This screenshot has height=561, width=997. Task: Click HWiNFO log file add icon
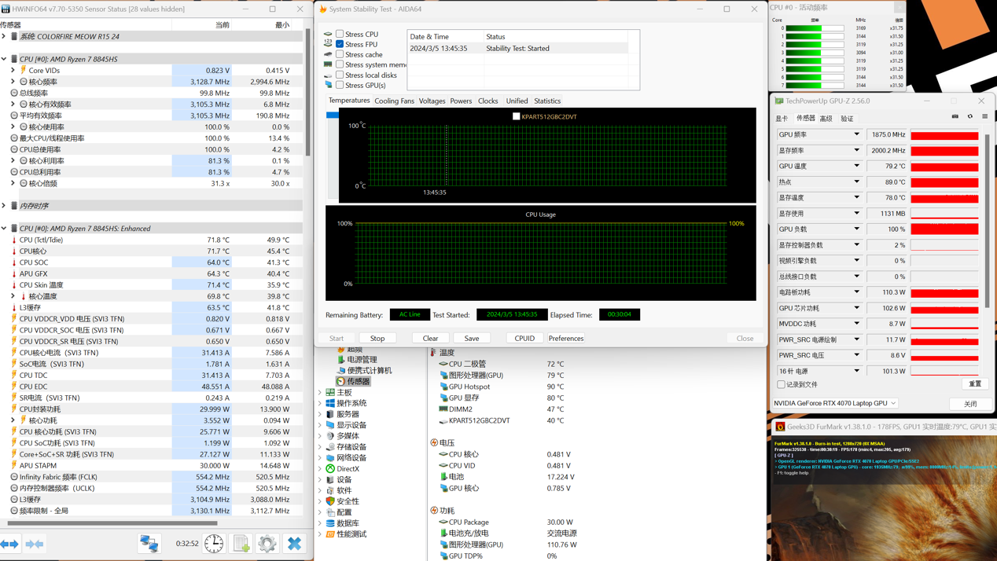(x=241, y=544)
